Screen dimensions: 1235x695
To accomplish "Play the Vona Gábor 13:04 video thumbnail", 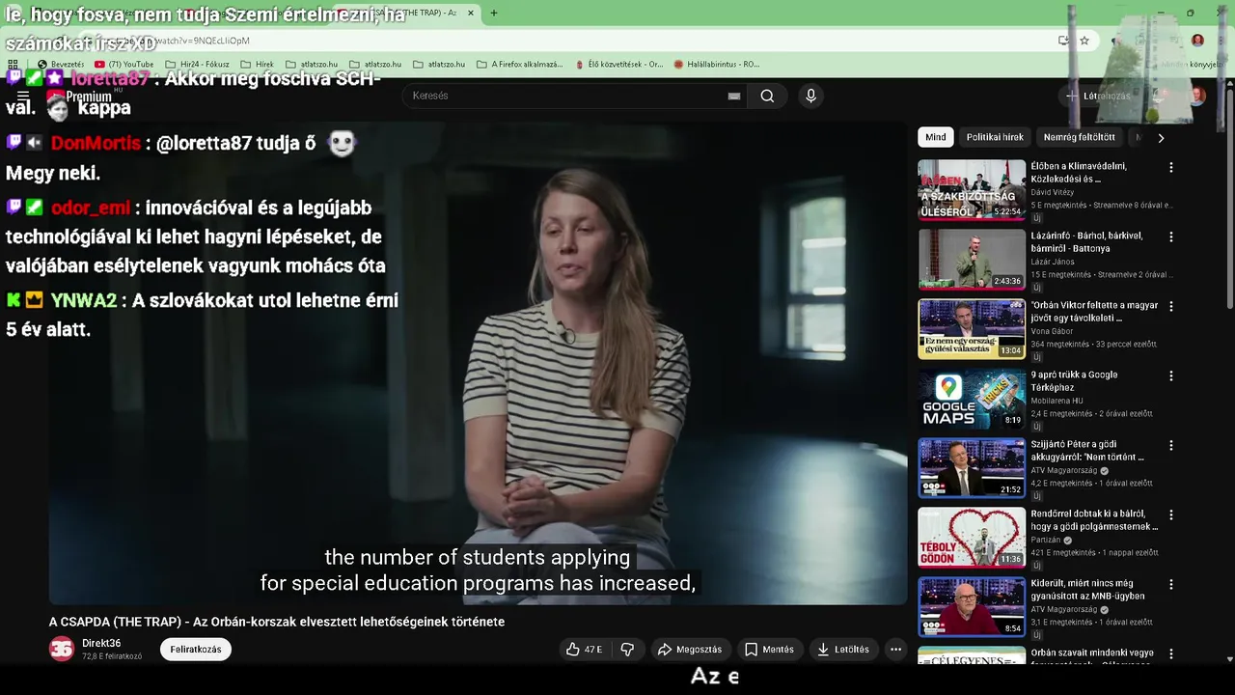I will tap(972, 329).
